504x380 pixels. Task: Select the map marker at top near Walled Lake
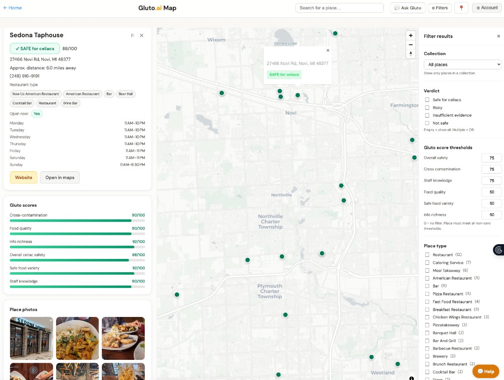(x=335, y=33)
